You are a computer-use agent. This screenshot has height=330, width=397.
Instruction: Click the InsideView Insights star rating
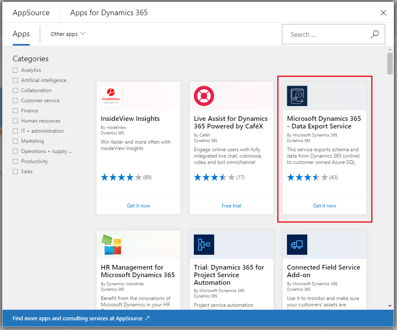(121, 177)
